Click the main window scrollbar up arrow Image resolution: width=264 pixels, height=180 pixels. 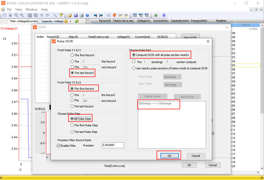pos(262,25)
